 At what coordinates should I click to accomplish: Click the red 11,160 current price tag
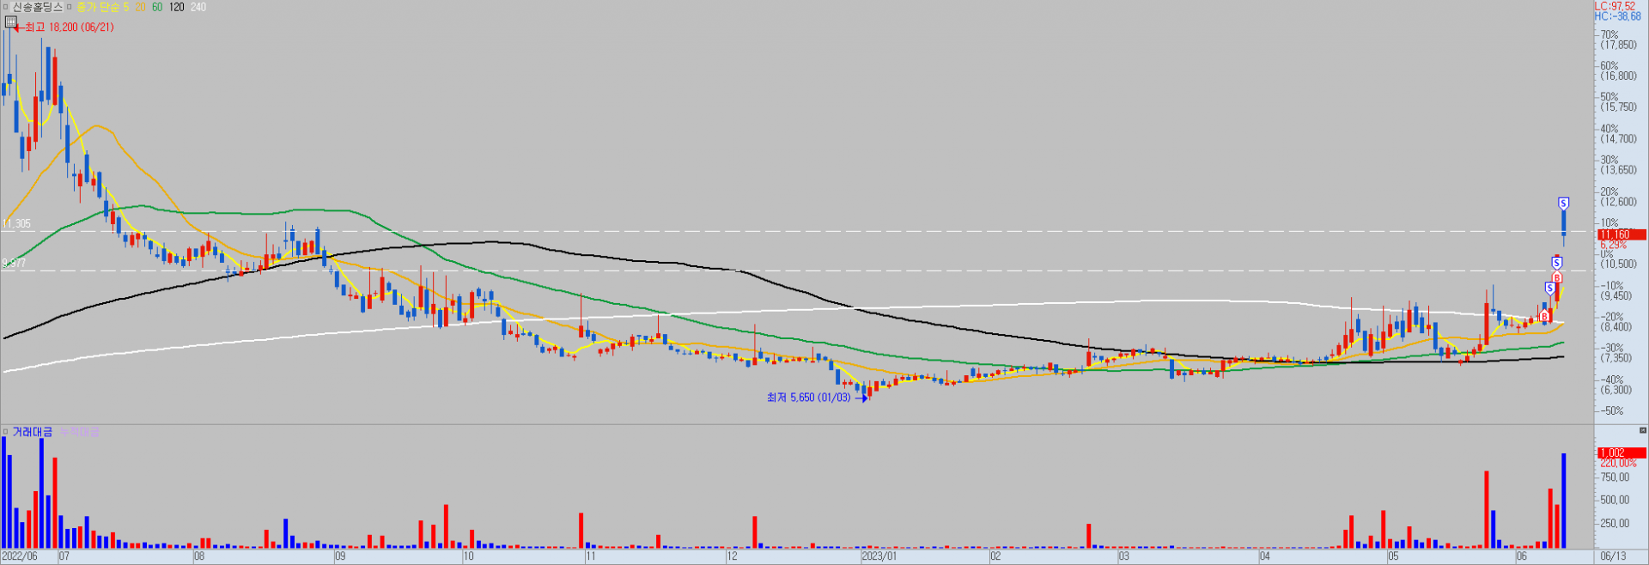(1622, 234)
